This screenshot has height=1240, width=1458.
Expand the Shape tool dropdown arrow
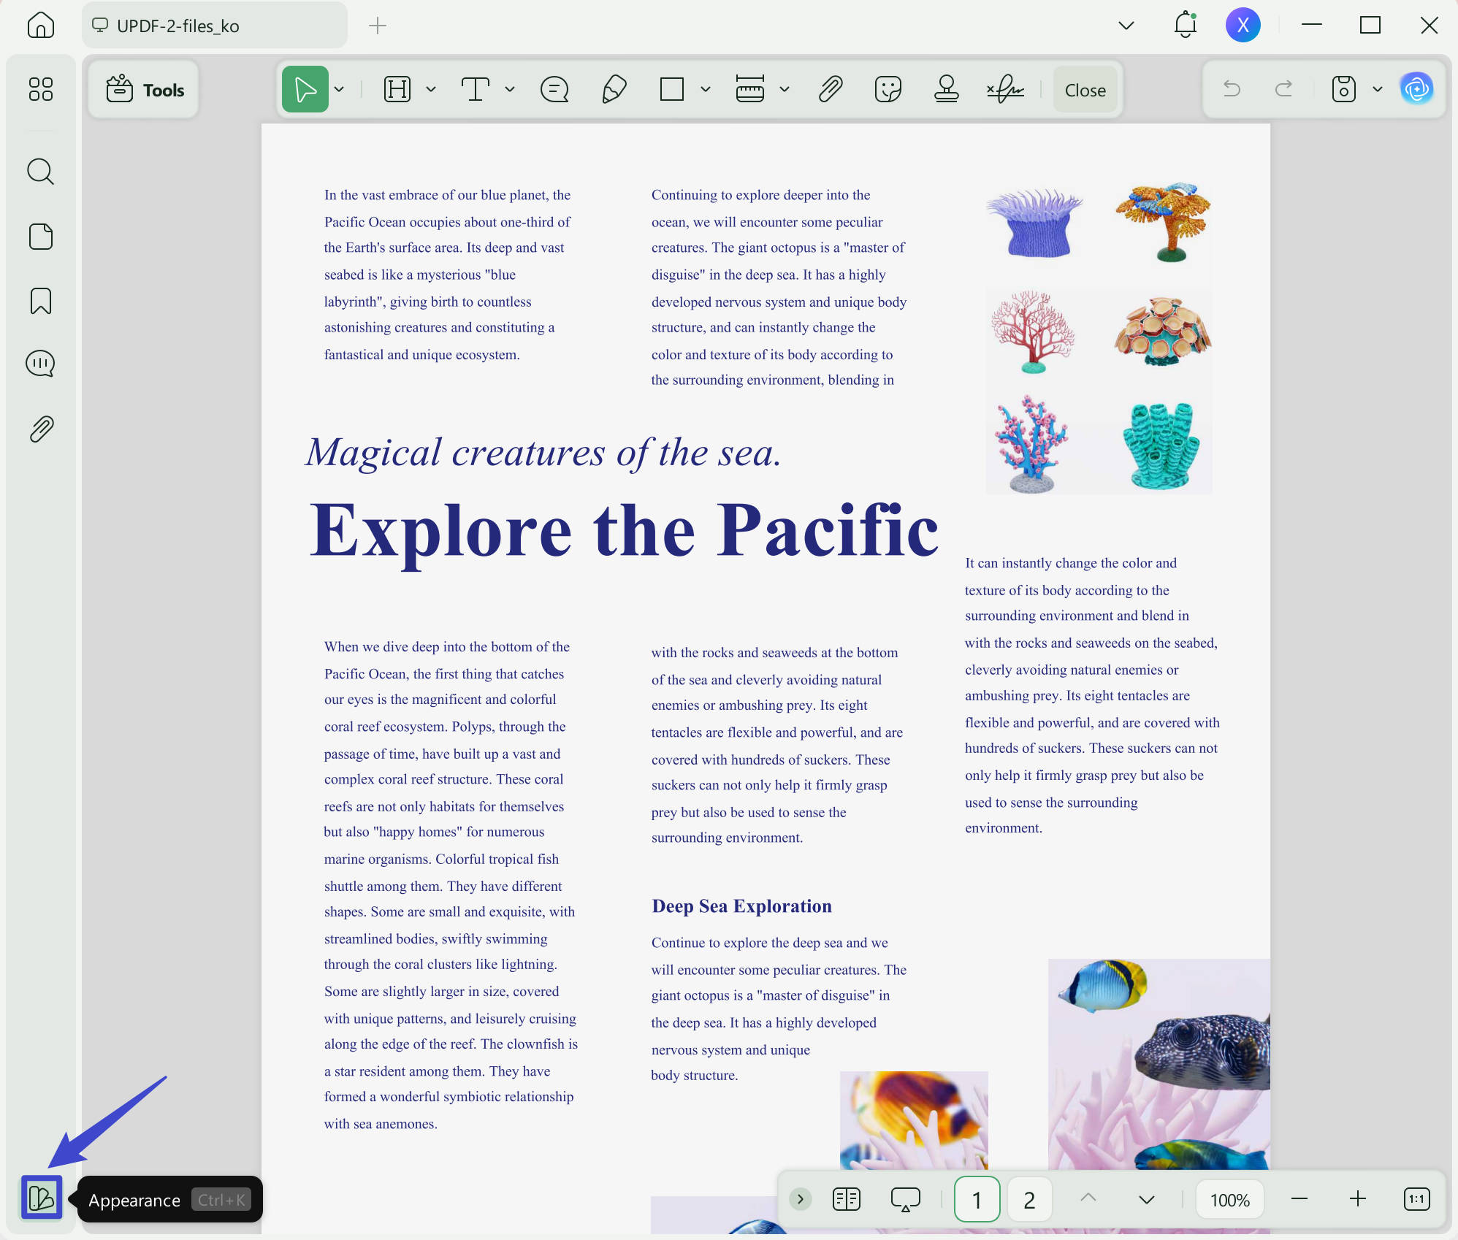click(x=706, y=90)
